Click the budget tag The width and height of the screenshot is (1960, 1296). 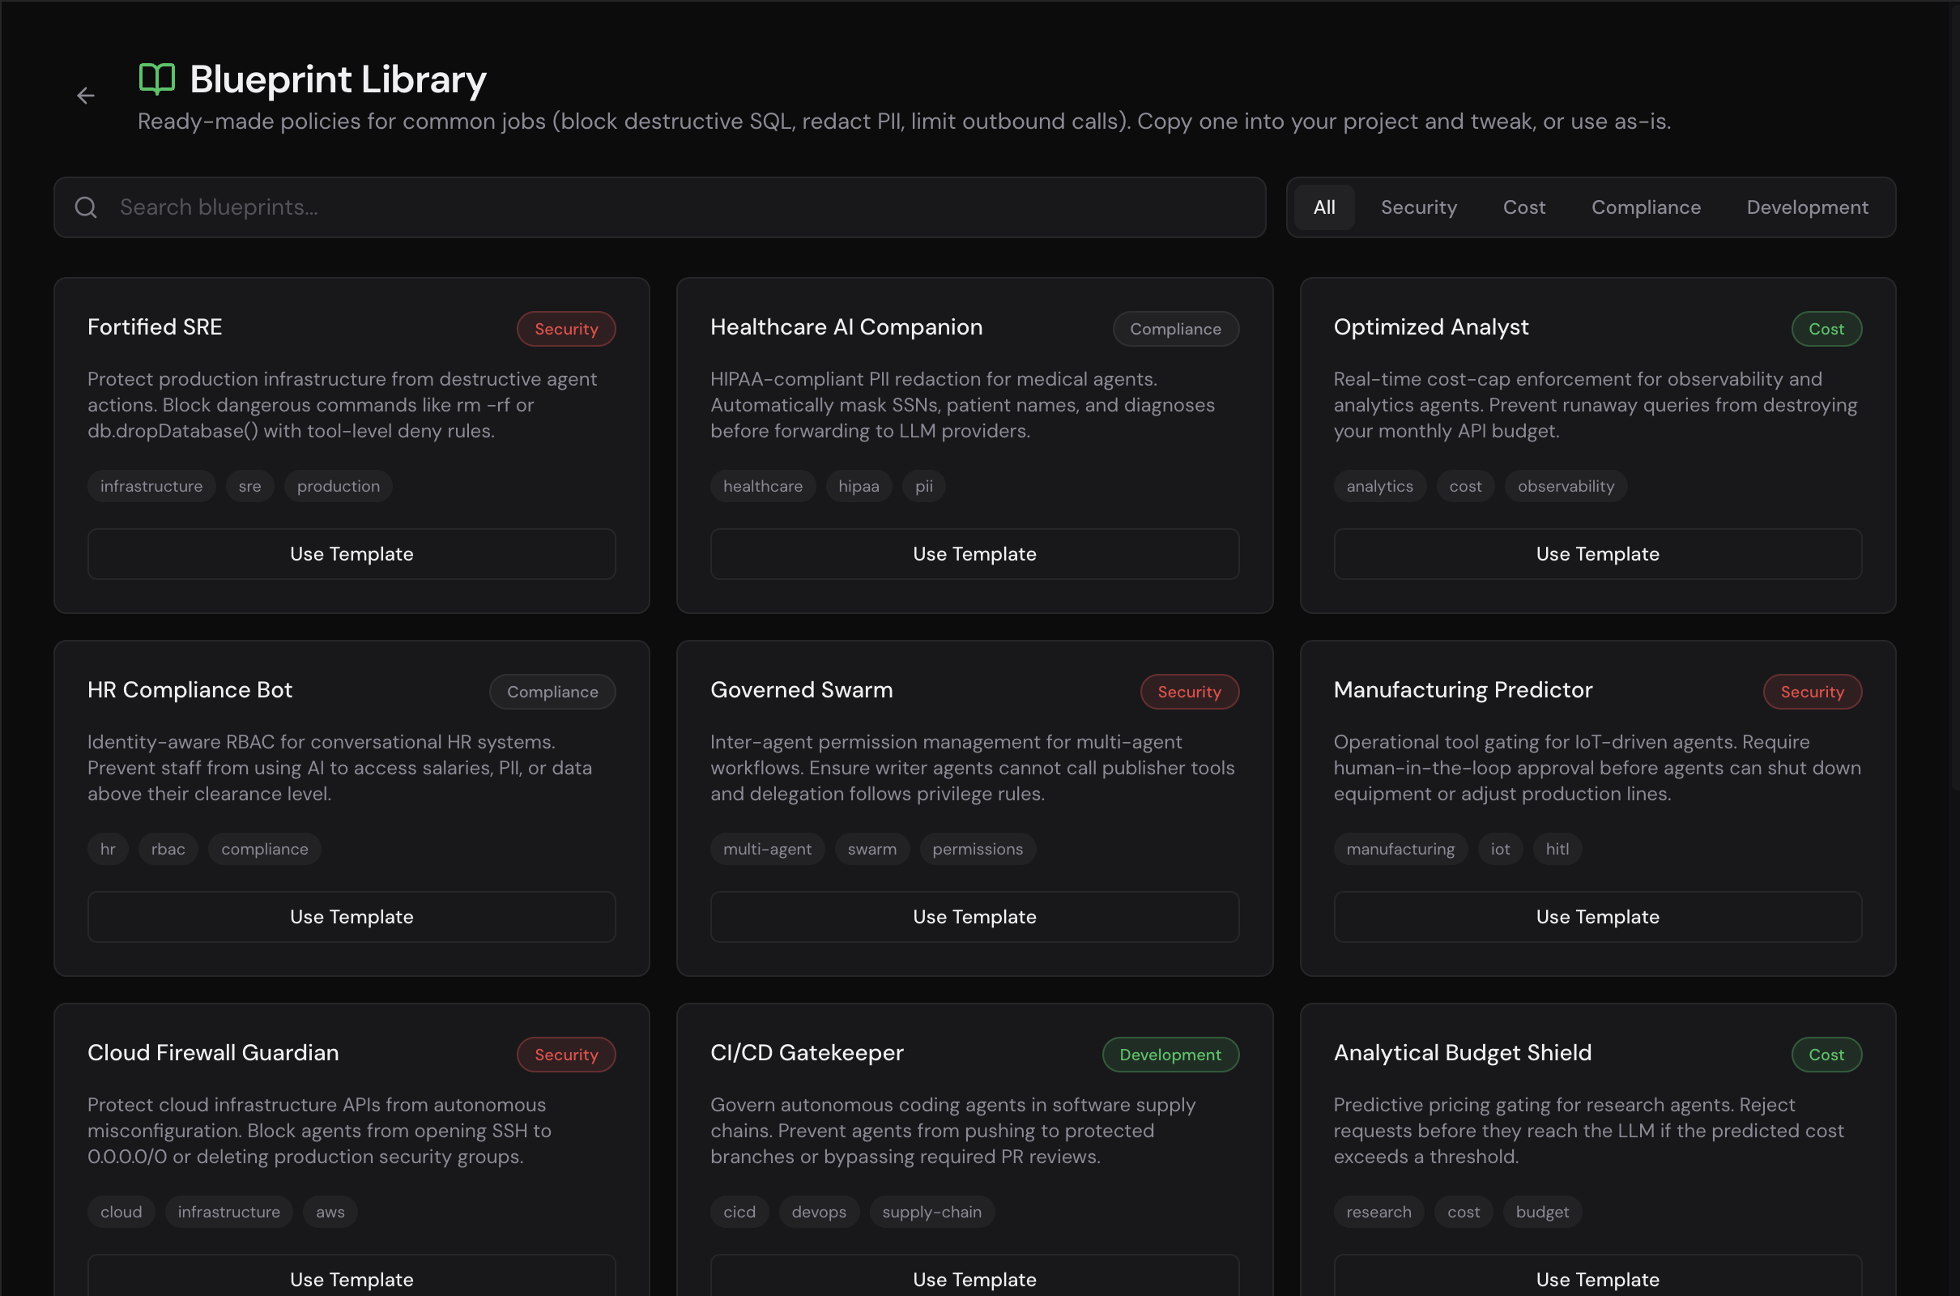pos(1542,1212)
